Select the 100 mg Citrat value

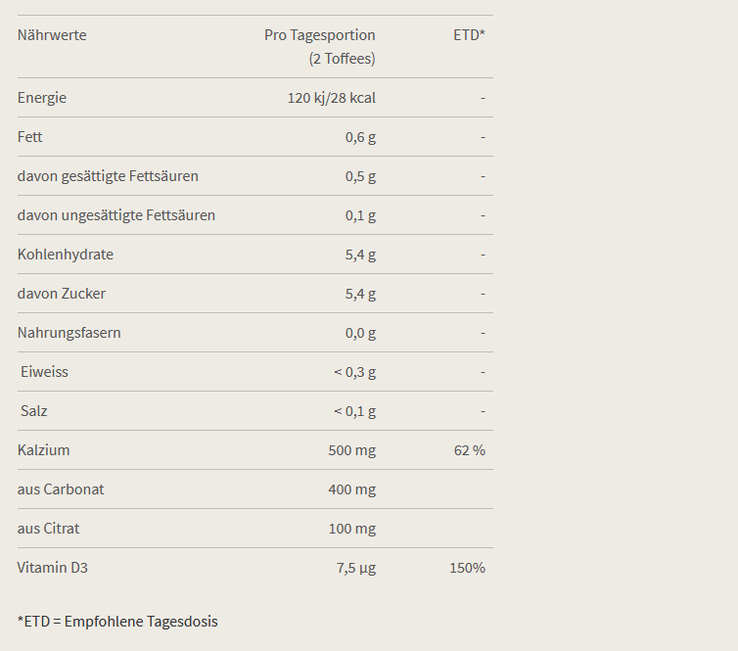point(352,529)
